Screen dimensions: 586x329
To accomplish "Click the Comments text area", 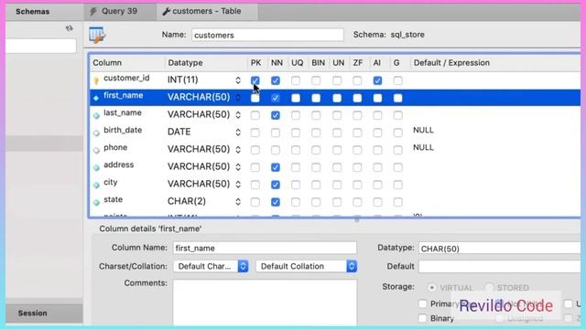I will (265, 302).
